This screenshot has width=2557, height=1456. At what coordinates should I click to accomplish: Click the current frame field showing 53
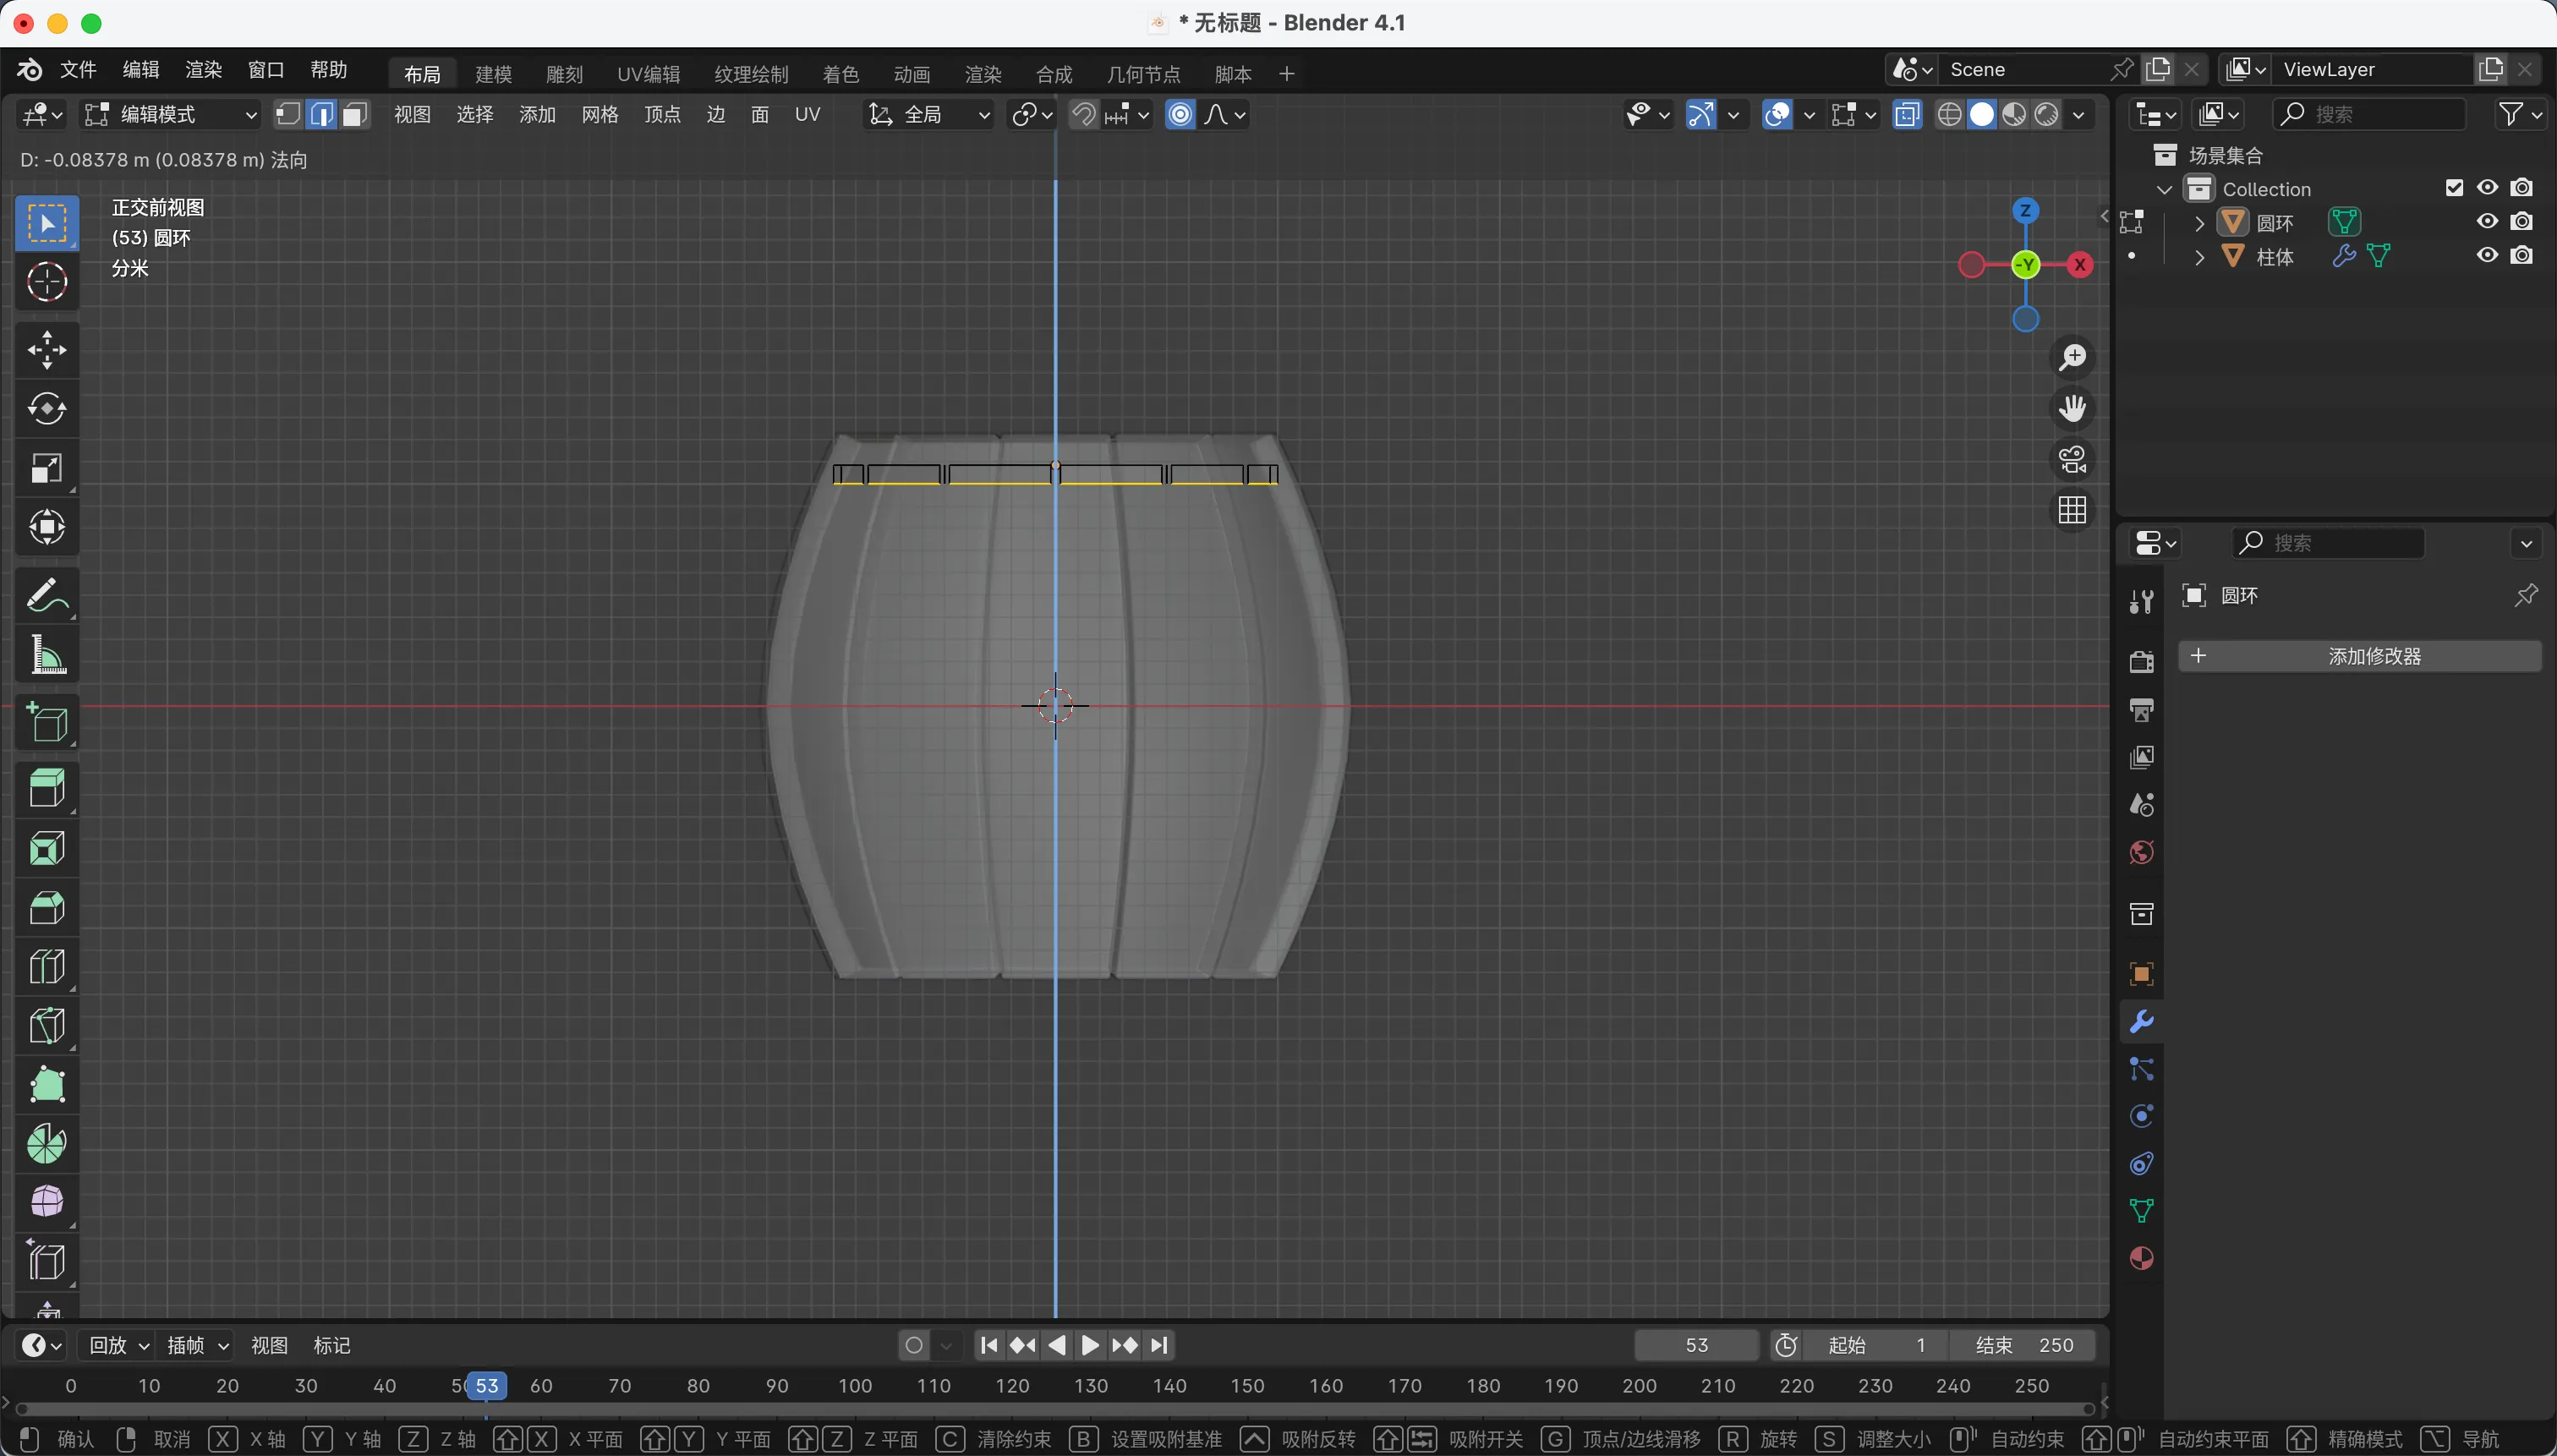coord(1696,1345)
